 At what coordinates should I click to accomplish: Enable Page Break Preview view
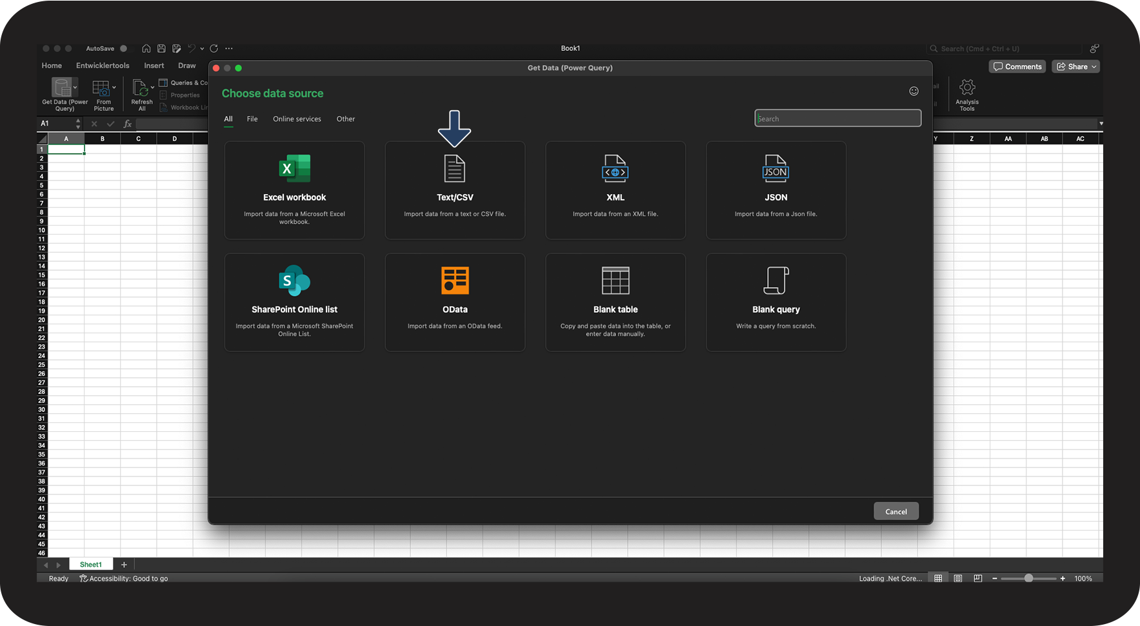[x=978, y=578]
